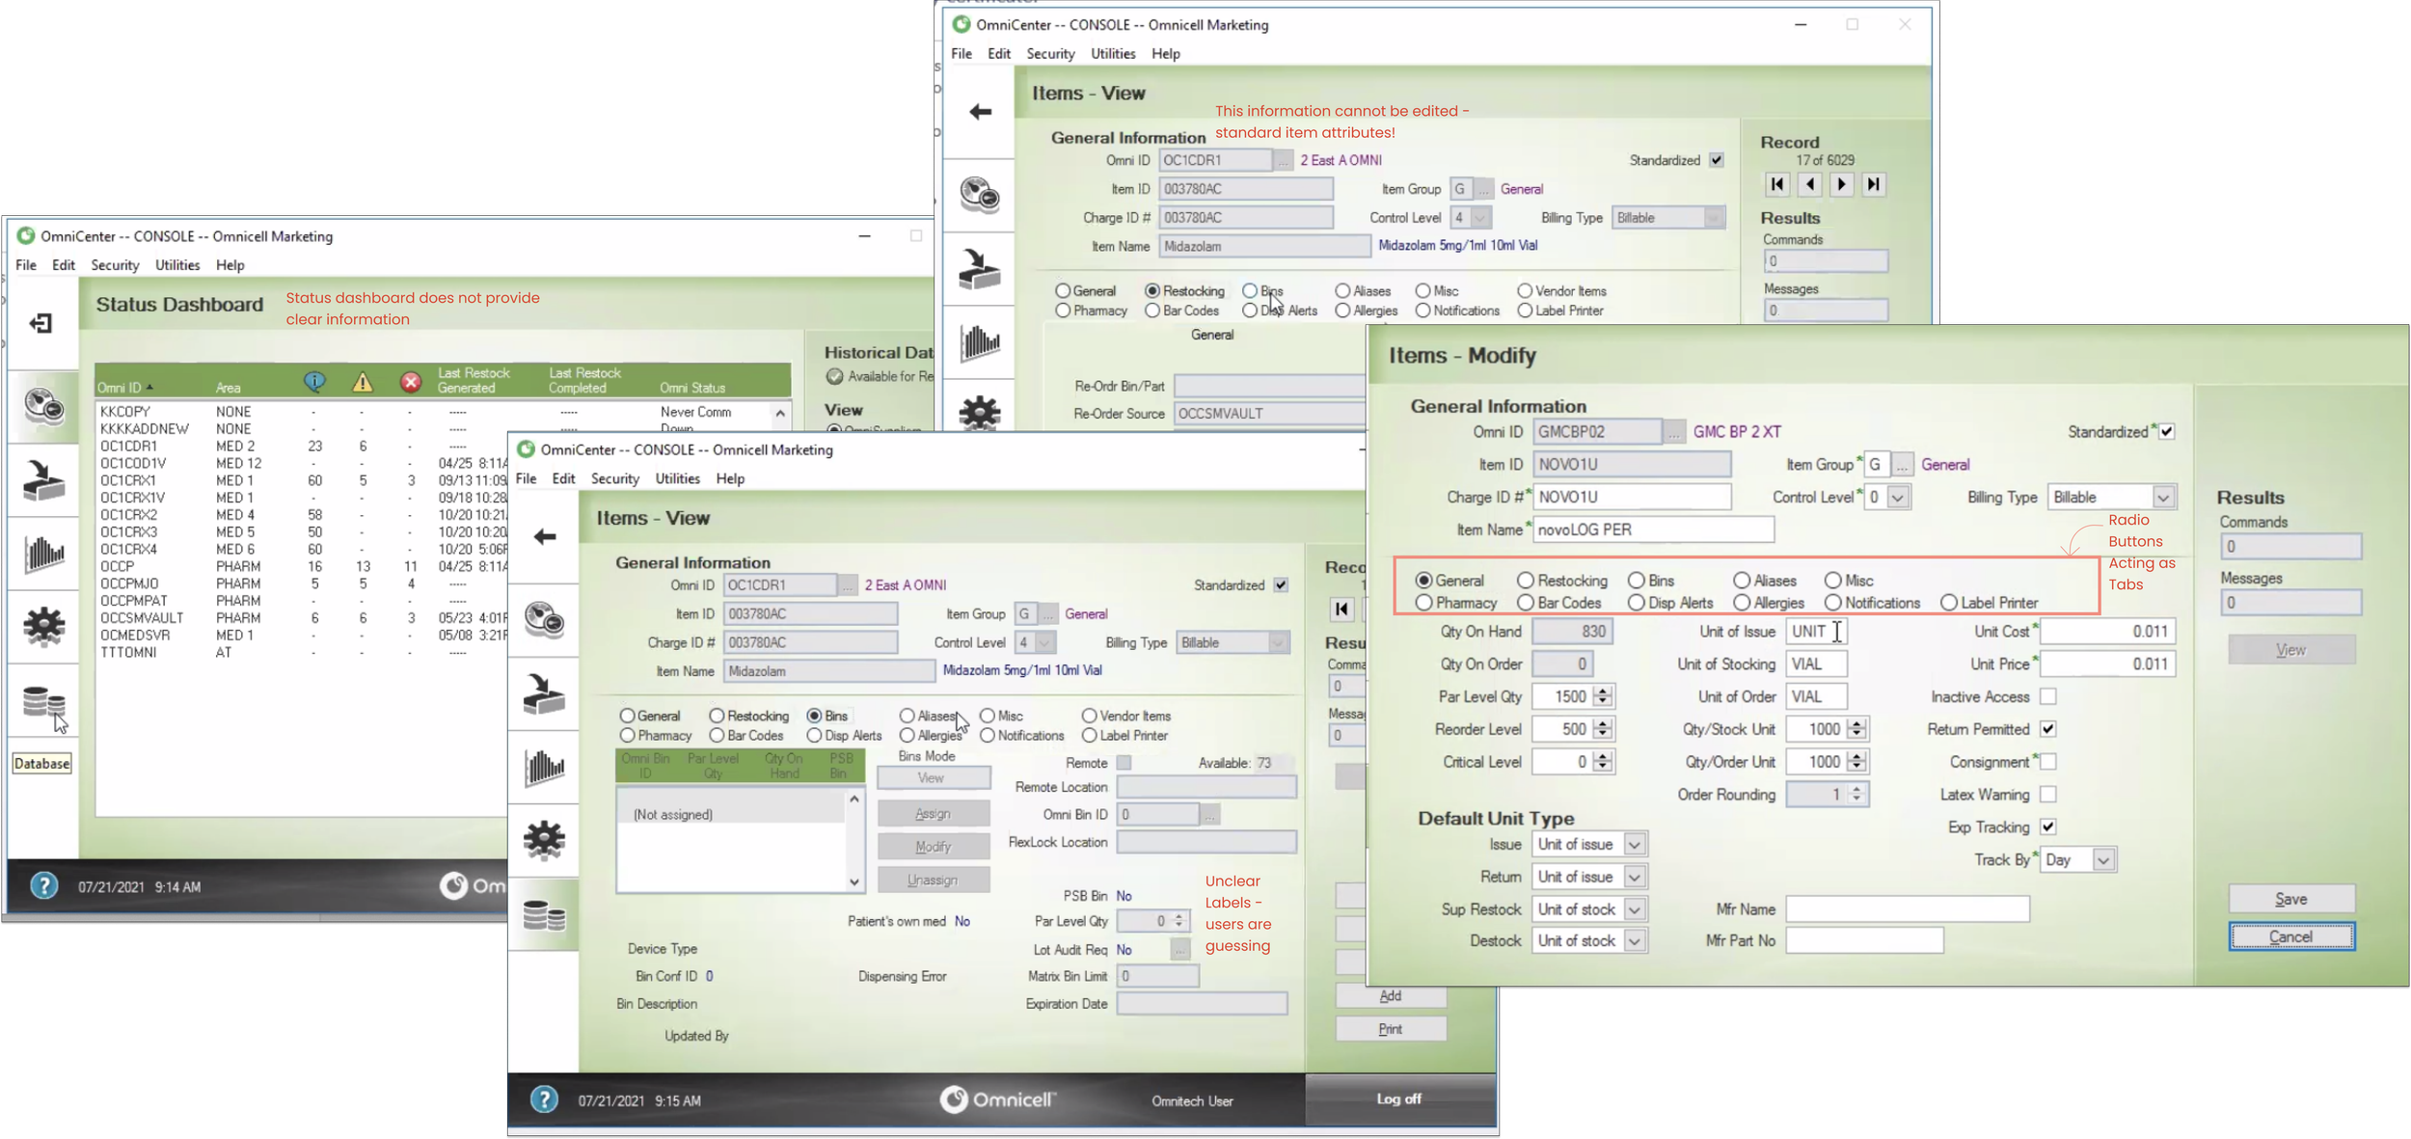Open the bar chart reports sidebar icon

[x=42, y=555]
